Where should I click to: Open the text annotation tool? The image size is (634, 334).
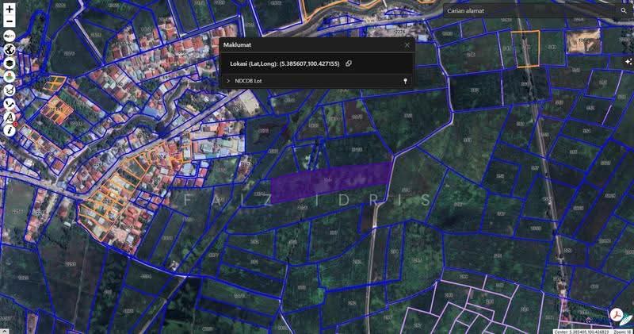pos(10,117)
